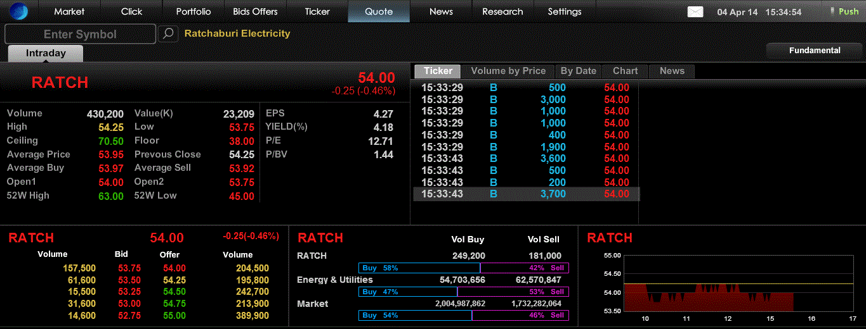Click the Volume value 430,200
Screen dimensions: 866x329
[x=105, y=114]
